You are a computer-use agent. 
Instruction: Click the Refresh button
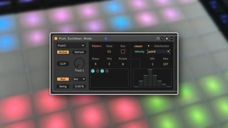pyautogui.click(x=79, y=52)
